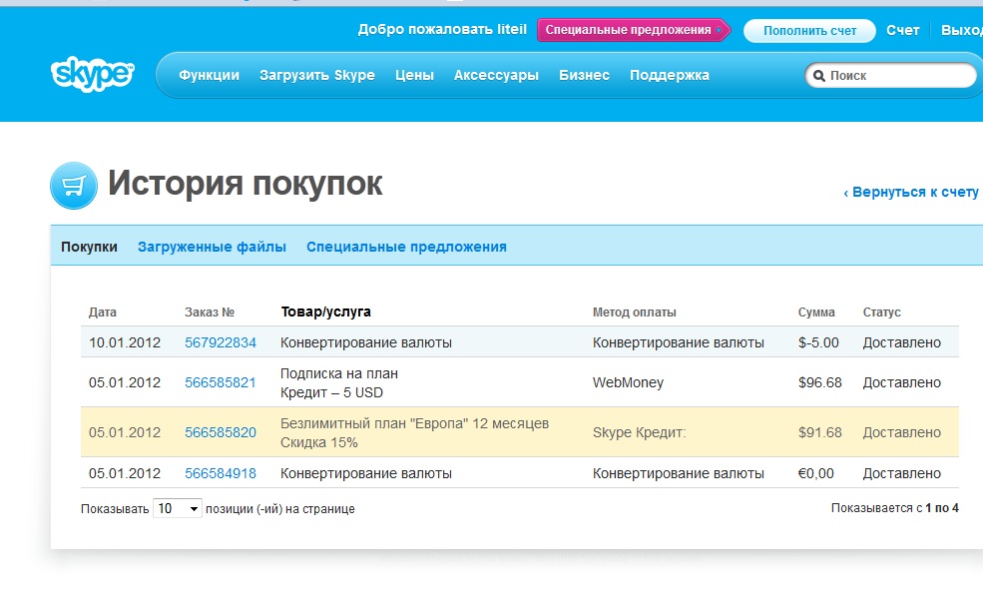Click the Выход logout link
The width and height of the screenshot is (983, 612).
click(x=962, y=30)
